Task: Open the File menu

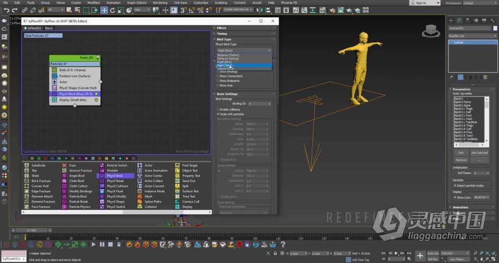Action: point(5,3)
